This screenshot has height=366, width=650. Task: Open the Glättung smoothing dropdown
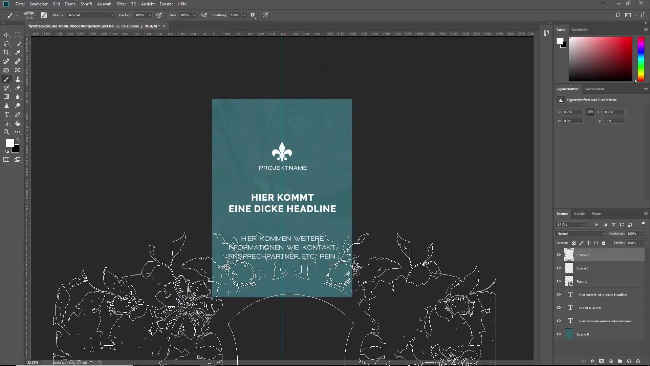coord(244,15)
